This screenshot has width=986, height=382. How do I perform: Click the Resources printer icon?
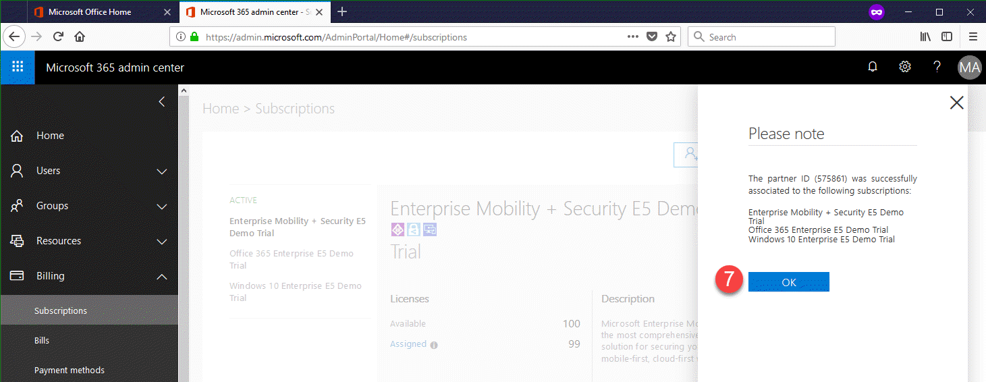[18, 241]
